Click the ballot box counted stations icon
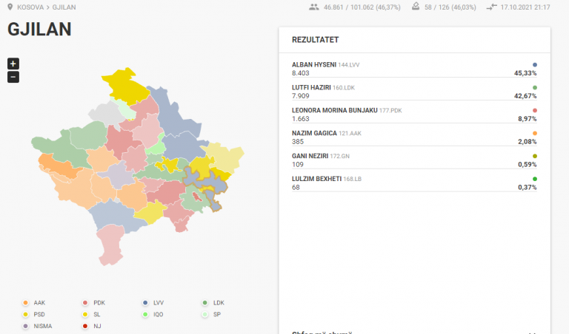Screen dimensions: 569x334 coord(416,7)
